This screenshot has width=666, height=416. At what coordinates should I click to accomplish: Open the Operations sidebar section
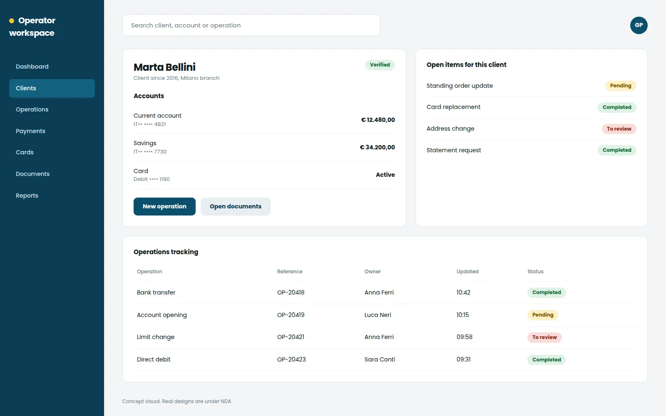pyautogui.click(x=52, y=109)
